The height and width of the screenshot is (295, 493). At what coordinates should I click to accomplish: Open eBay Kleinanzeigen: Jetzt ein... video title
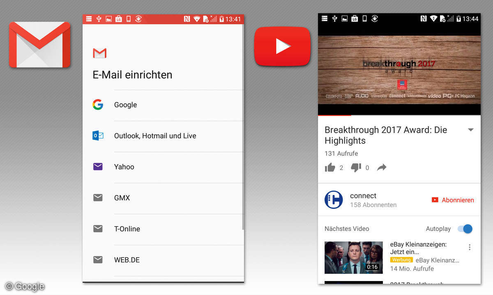(418, 248)
